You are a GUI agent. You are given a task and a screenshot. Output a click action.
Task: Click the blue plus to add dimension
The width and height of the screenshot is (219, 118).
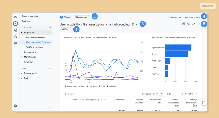pyautogui.click(x=105, y=100)
